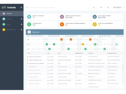
Task: Toggle icon beside Oct 24 Contract end date
Action: pyautogui.click(x=28, y=77)
